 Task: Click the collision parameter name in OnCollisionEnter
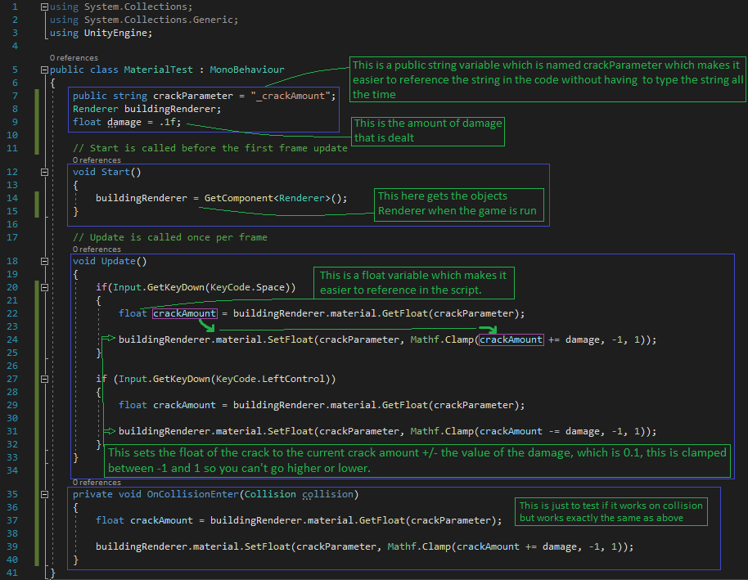pos(330,494)
